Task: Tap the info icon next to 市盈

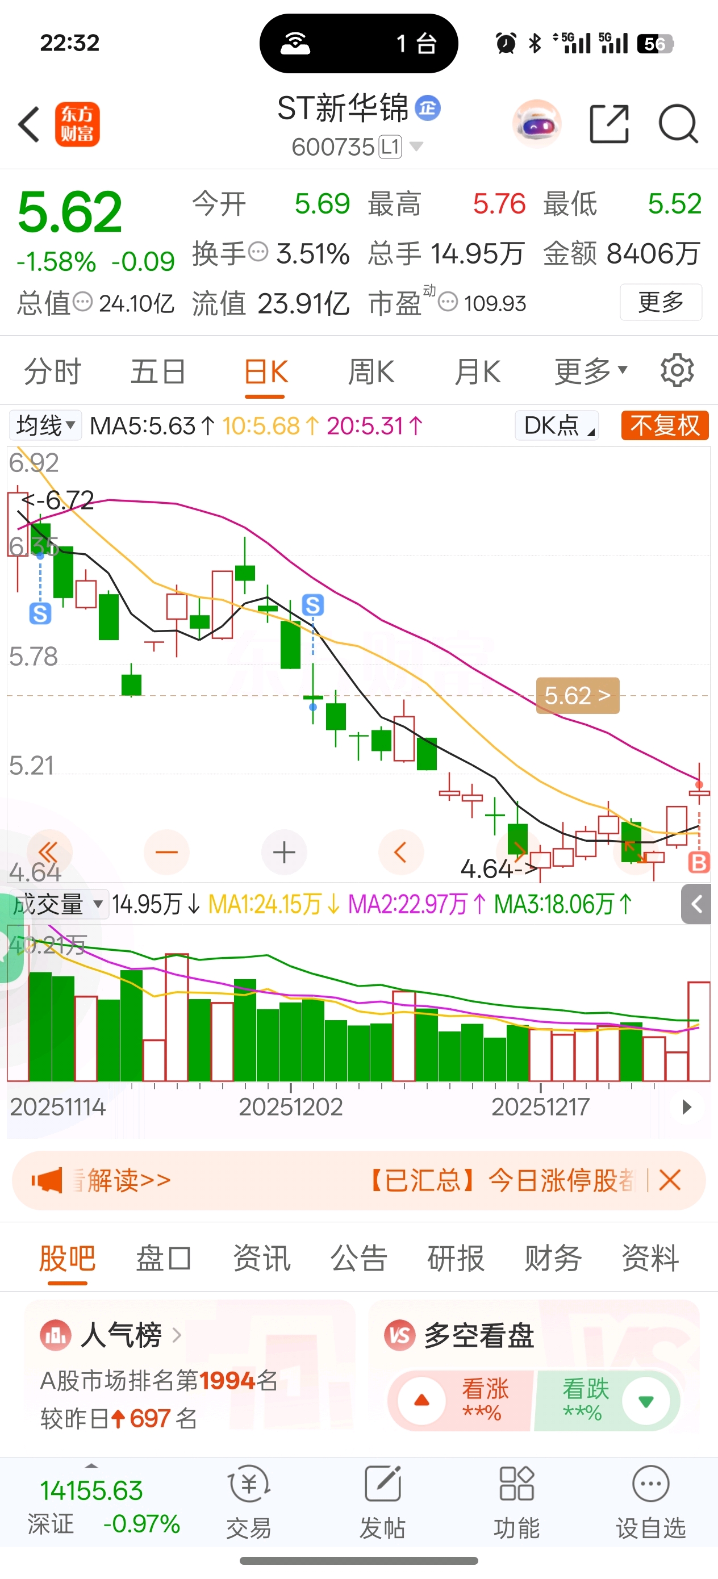Action: tap(448, 302)
